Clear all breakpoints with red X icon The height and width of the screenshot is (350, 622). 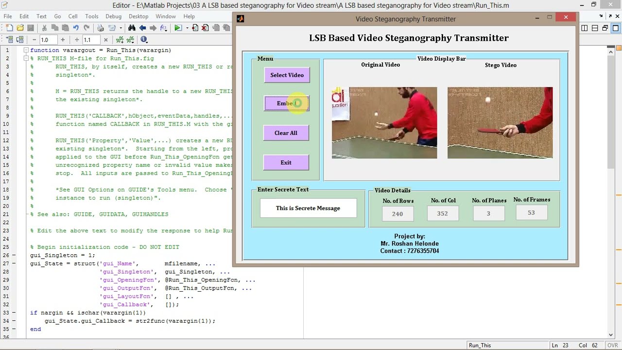(x=205, y=28)
